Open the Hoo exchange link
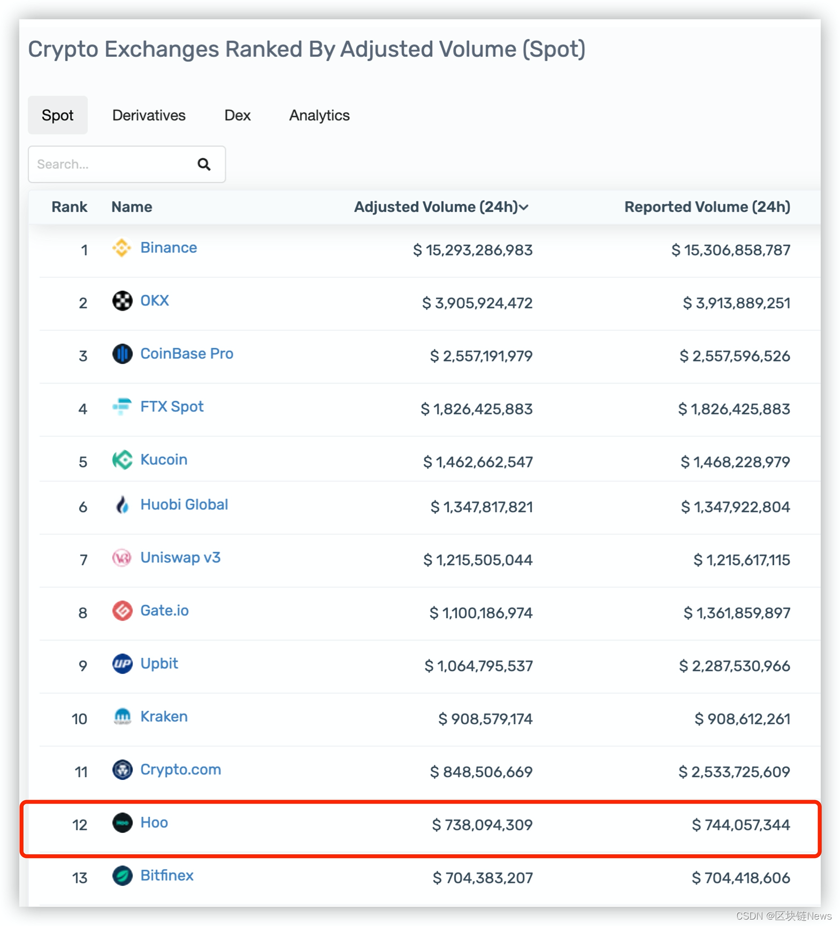Screen dimensions: 840x926 [154, 823]
